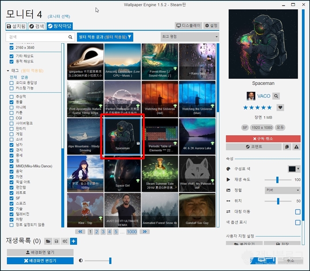This screenshot has width=310, height=271.
Task: Go to the previous pages with the double arrow
Action: (80, 232)
